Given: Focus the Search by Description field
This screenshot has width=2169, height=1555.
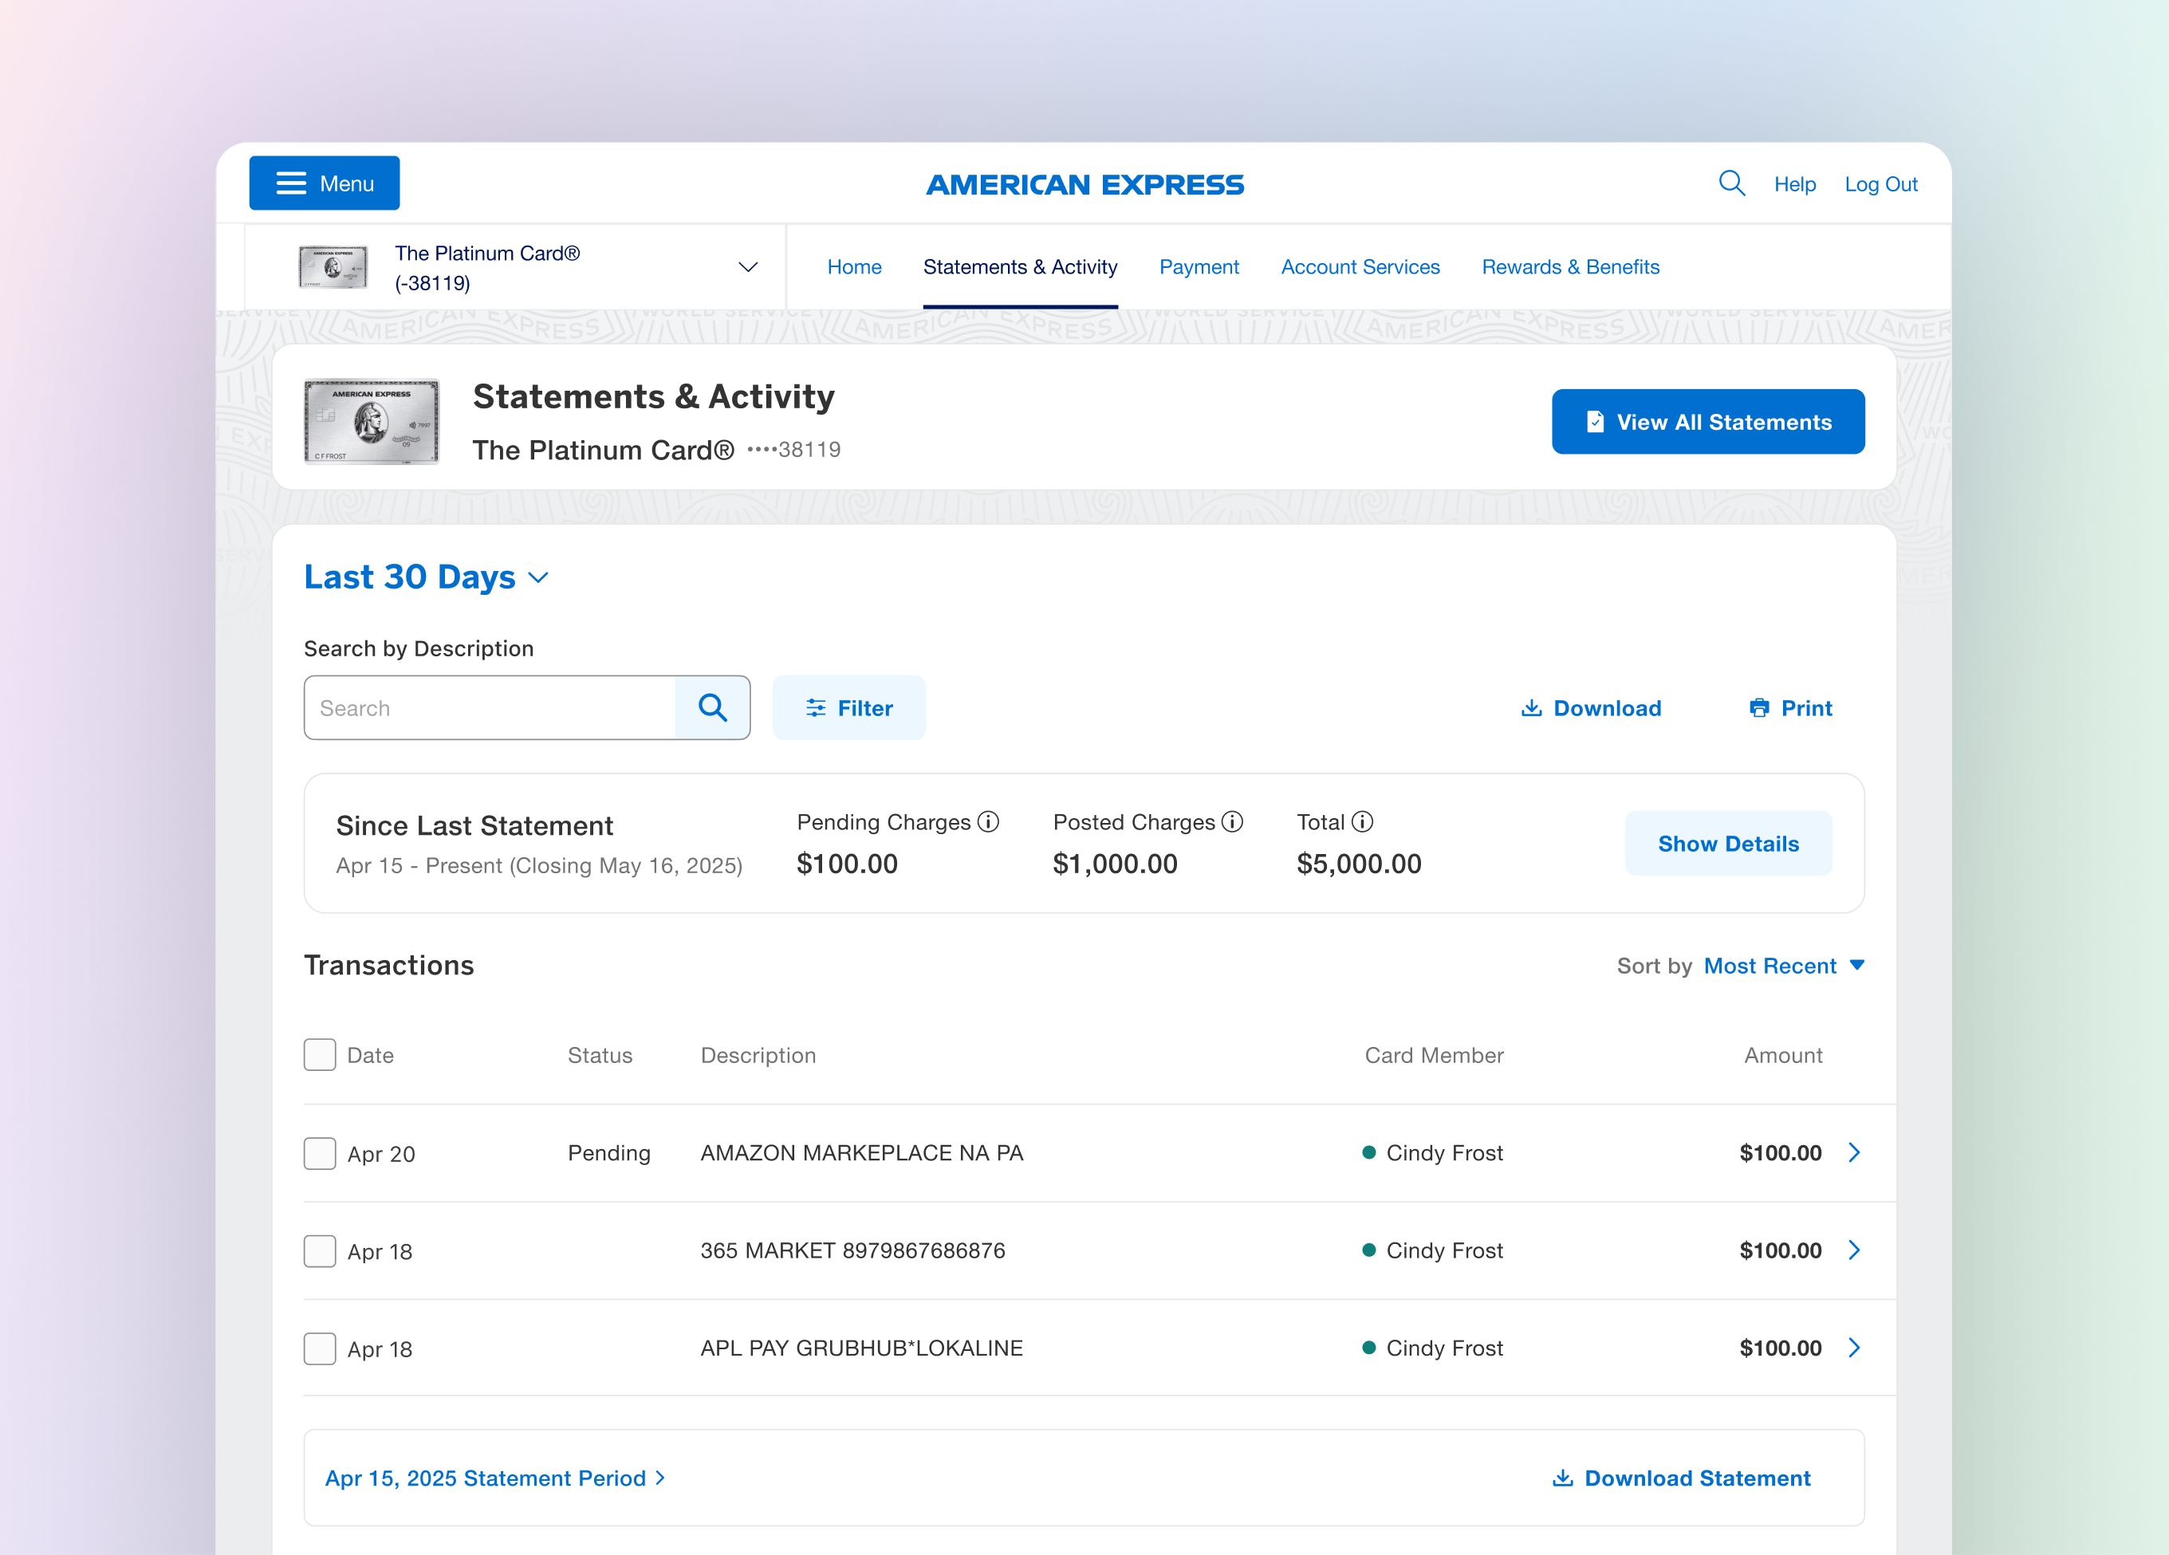Looking at the screenshot, I should click(x=490, y=707).
